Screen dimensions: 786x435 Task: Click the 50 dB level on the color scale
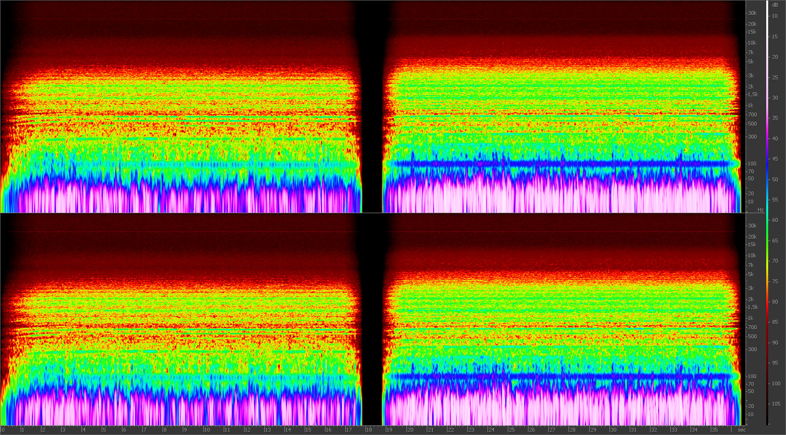click(x=775, y=179)
